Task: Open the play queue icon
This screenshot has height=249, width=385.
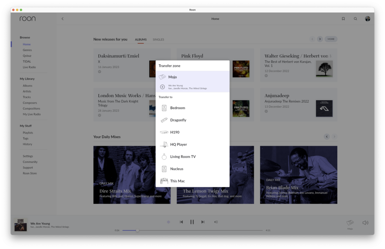Action: 216,222
